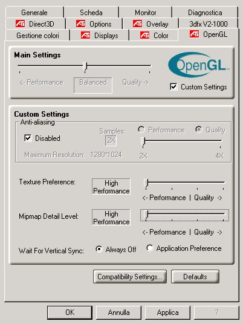
Task: Toggle the Anti-aliasing Disabled checkbox
Action: pos(28,138)
